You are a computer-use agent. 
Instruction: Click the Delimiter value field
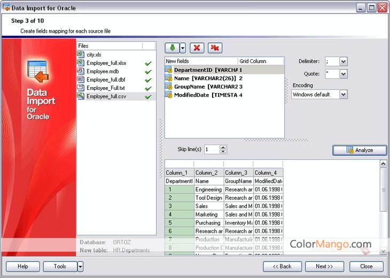coord(332,61)
